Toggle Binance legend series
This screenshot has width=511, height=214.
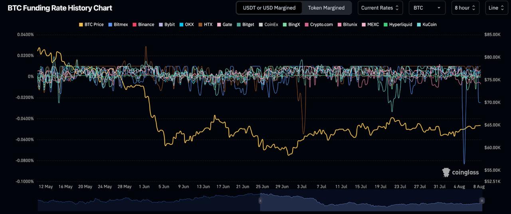[143, 25]
